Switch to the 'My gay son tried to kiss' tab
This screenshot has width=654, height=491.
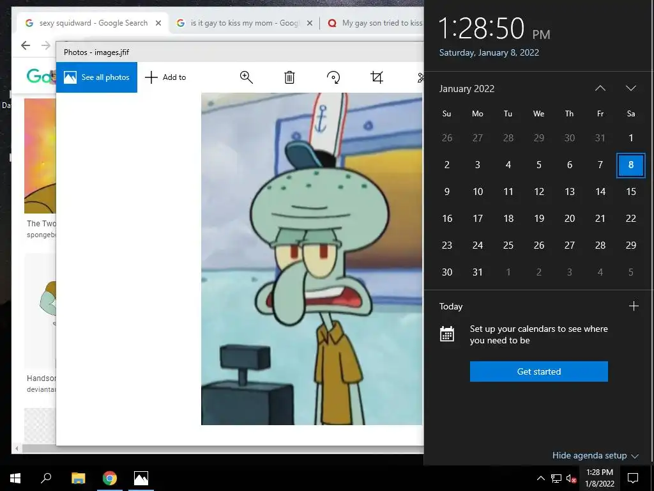pos(376,23)
